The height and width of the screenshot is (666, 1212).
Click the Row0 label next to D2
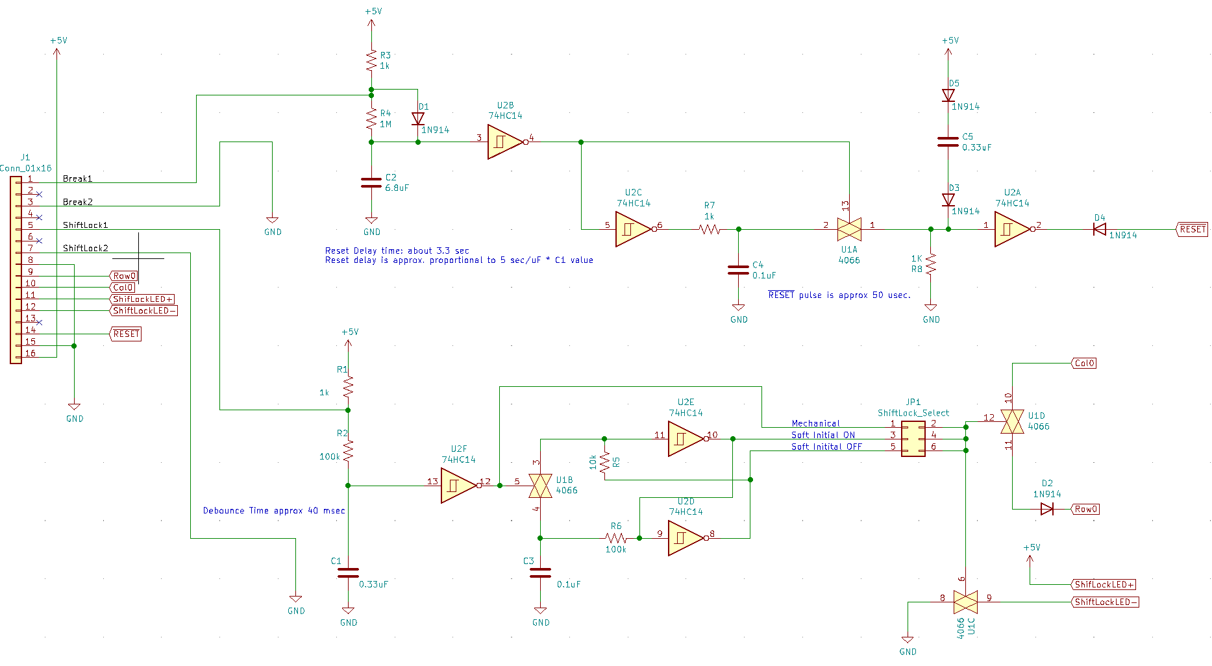click(x=1085, y=509)
